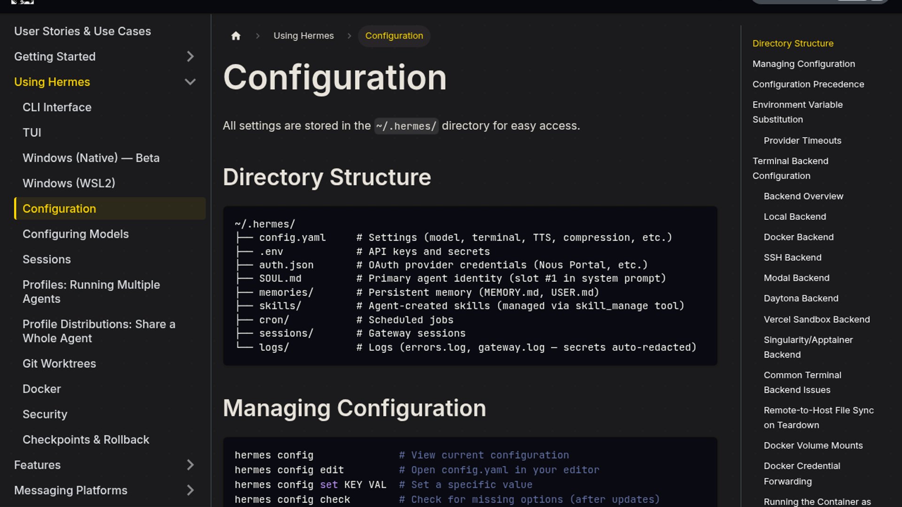
Task: Jump to Configuration Precedence in contents
Action: pos(809,84)
